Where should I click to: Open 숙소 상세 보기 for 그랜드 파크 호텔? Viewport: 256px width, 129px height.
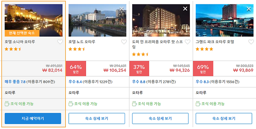coord(224,119)
